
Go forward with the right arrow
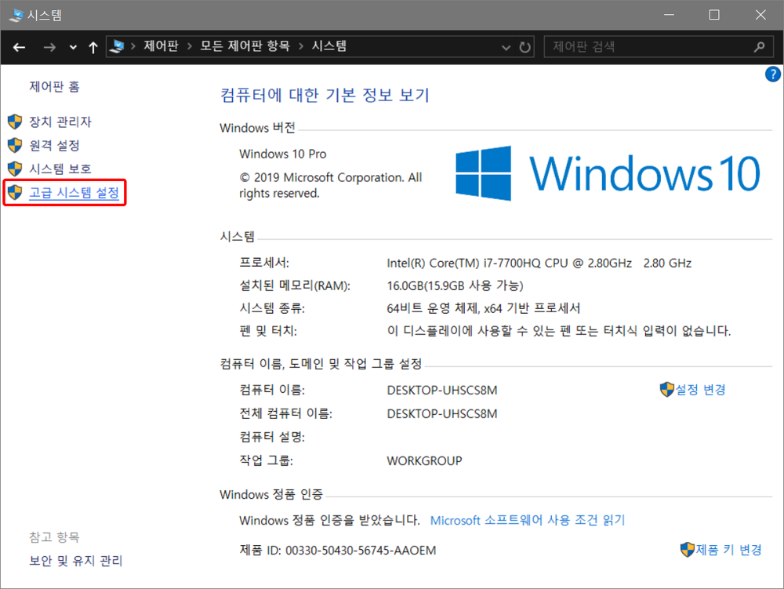click(x=49, y=48)
